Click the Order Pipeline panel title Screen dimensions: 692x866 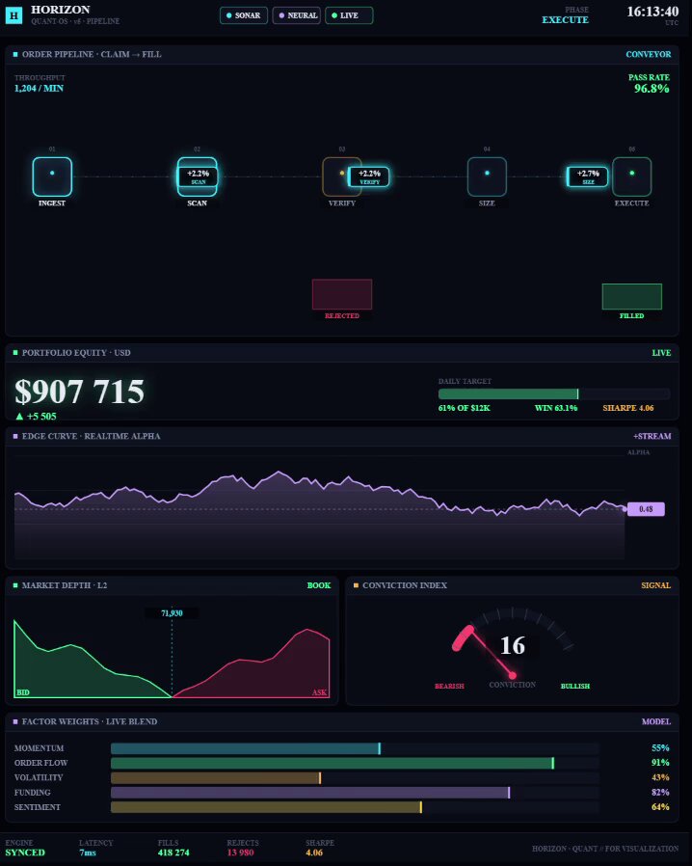(x=92, y=54)
